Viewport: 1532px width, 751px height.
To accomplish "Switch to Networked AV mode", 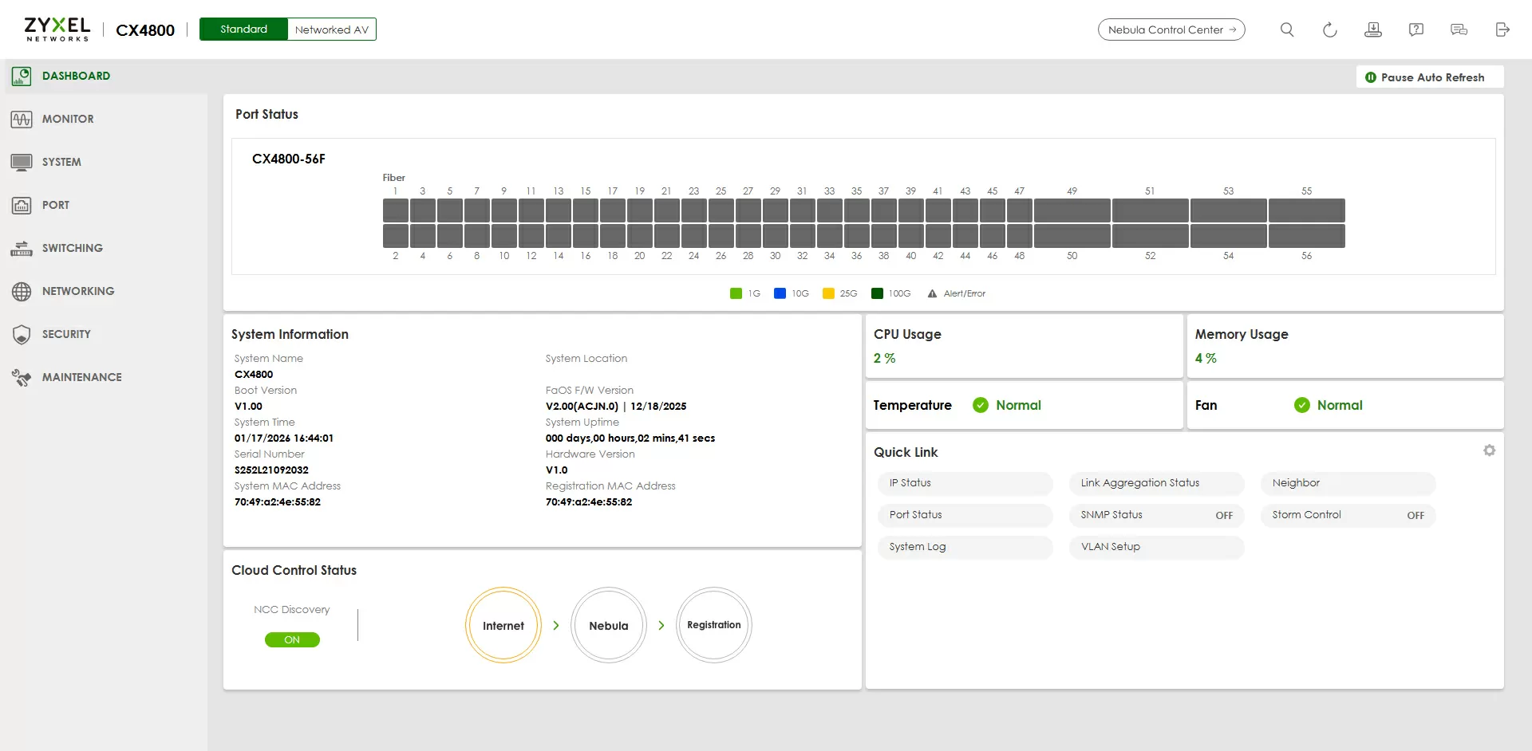I will (x=331, y=29).
